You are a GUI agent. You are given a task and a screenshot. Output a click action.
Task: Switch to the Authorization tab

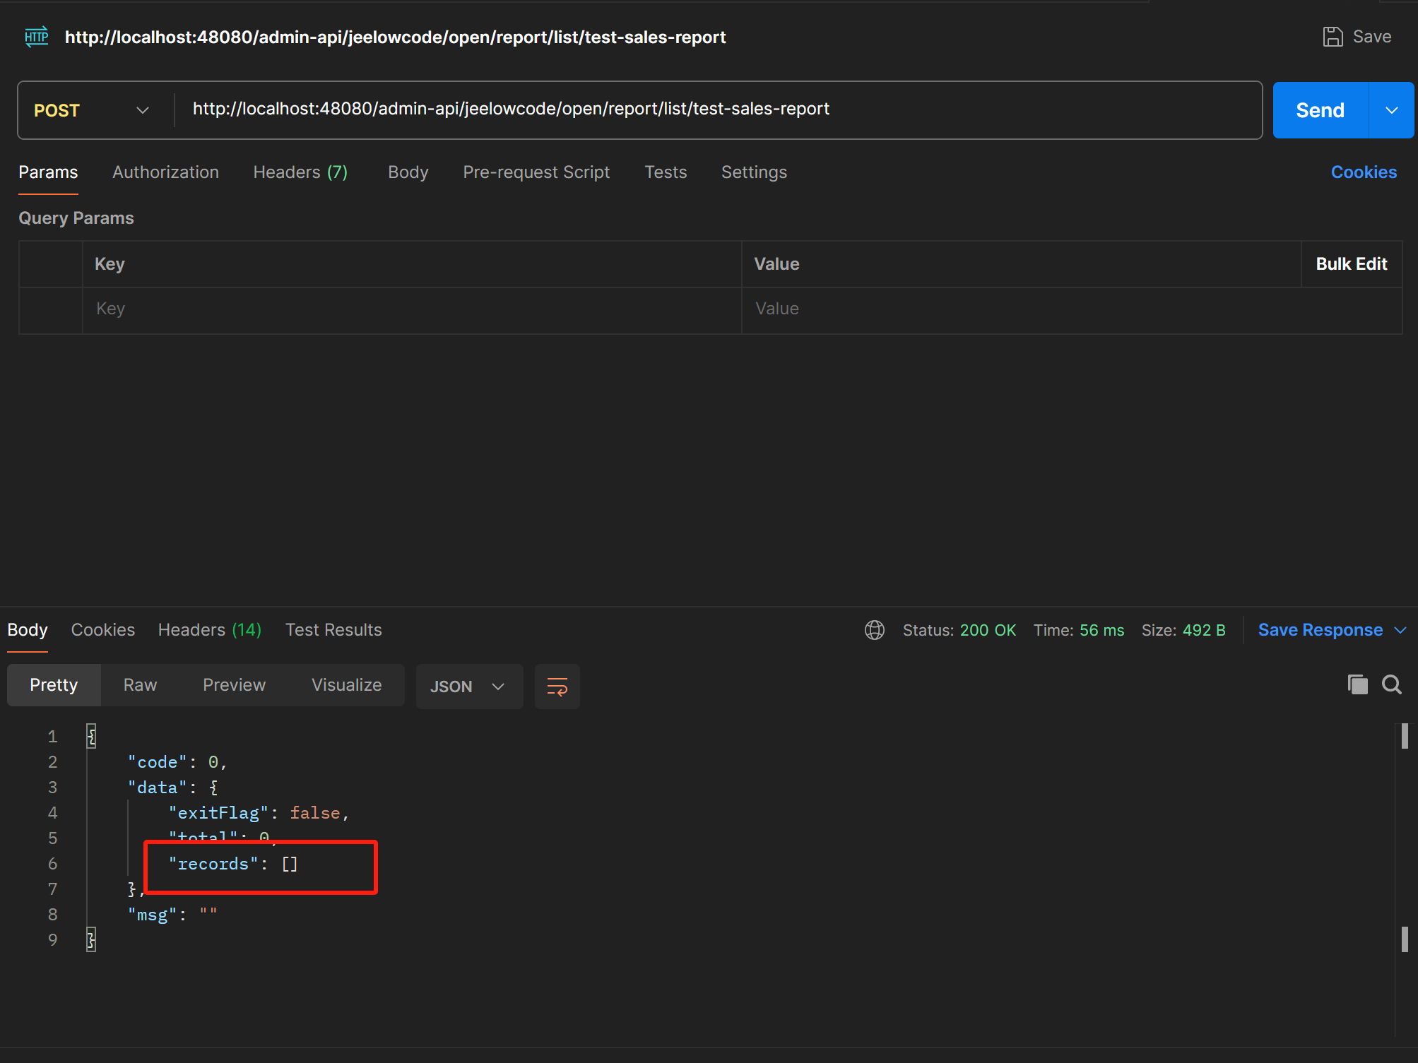pos(165,172)
